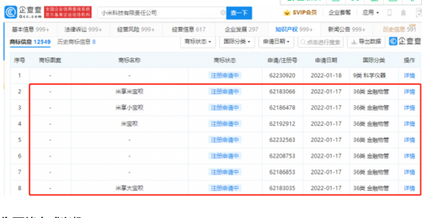Click registration number 62183066
This screenshot has height=218, width=438.
282,92
